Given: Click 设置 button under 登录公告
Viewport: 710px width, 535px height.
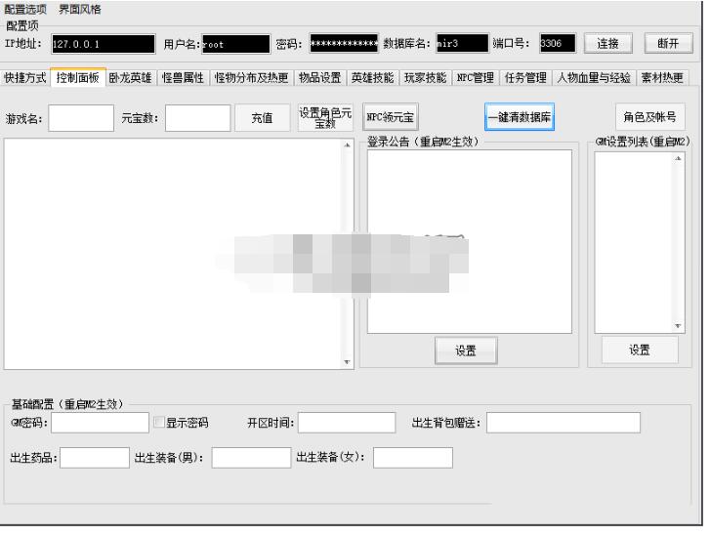Looking at the screenshot, I should tap(466, 350).
